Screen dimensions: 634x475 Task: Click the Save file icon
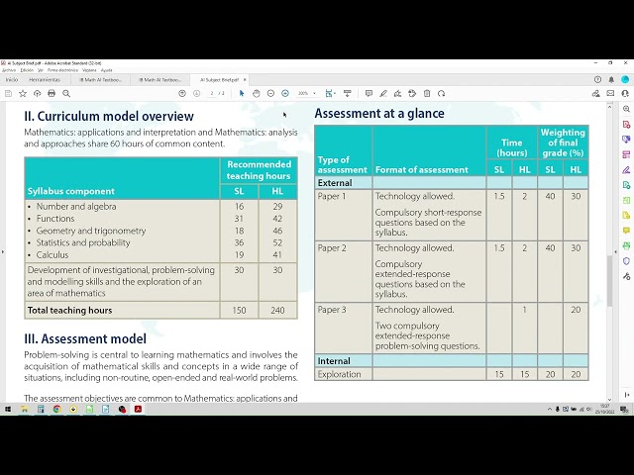(8, 94)
